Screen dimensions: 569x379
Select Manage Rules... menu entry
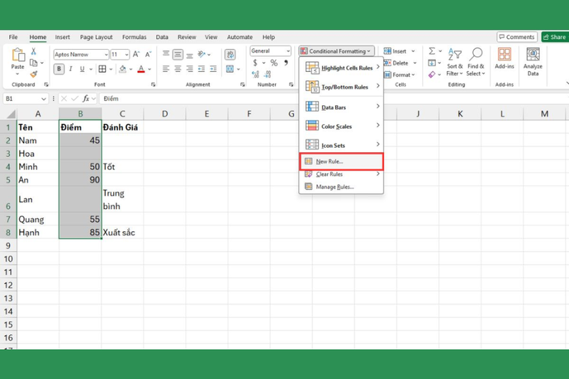point(341,187)
